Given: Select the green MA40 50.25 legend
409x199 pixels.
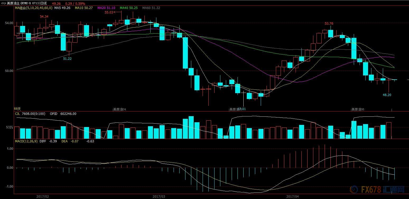Looking at the screenshot, I should [129, 8].
